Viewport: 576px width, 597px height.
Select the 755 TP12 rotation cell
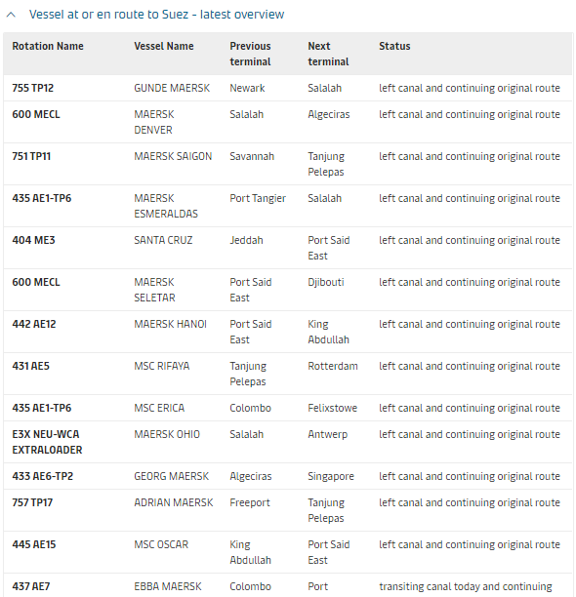coord(33,88)
